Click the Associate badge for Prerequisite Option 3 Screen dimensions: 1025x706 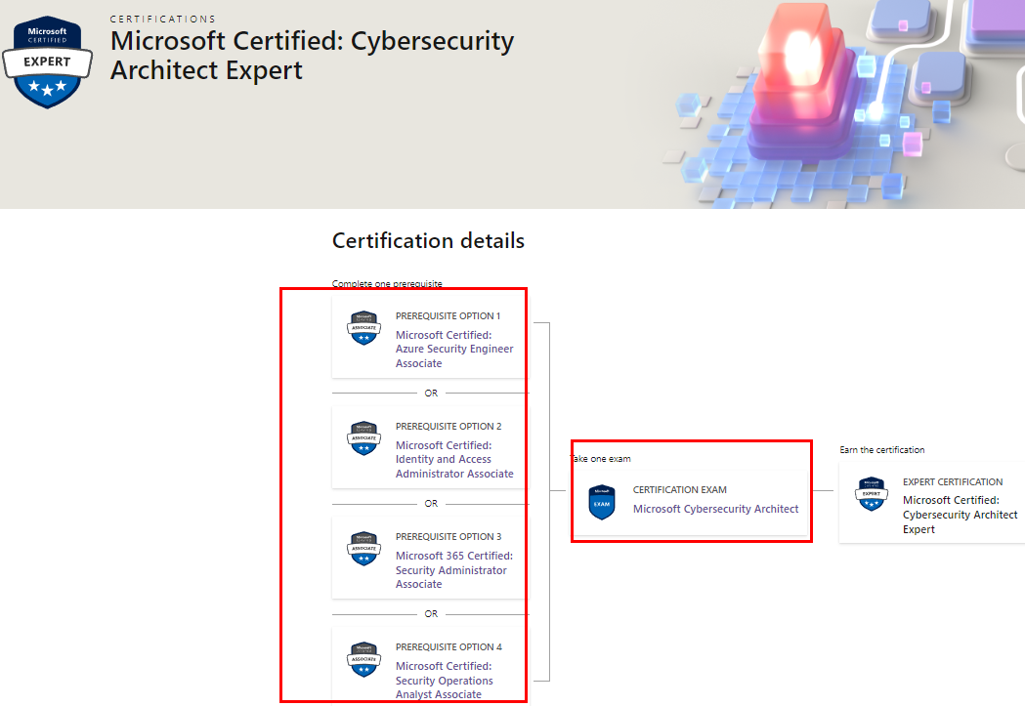364,549
